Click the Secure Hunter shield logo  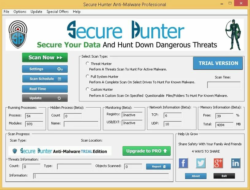click(18, 34)
